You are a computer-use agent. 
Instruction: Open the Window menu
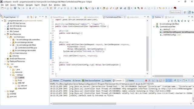57,5
